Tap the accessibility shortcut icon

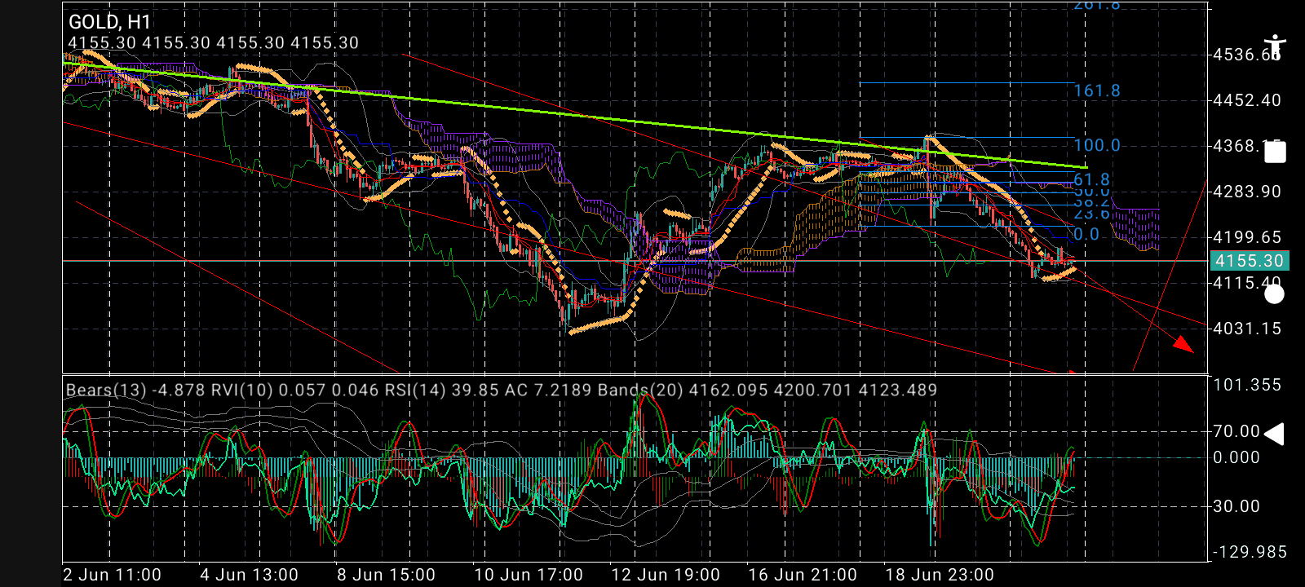[x=1274, y=47]
